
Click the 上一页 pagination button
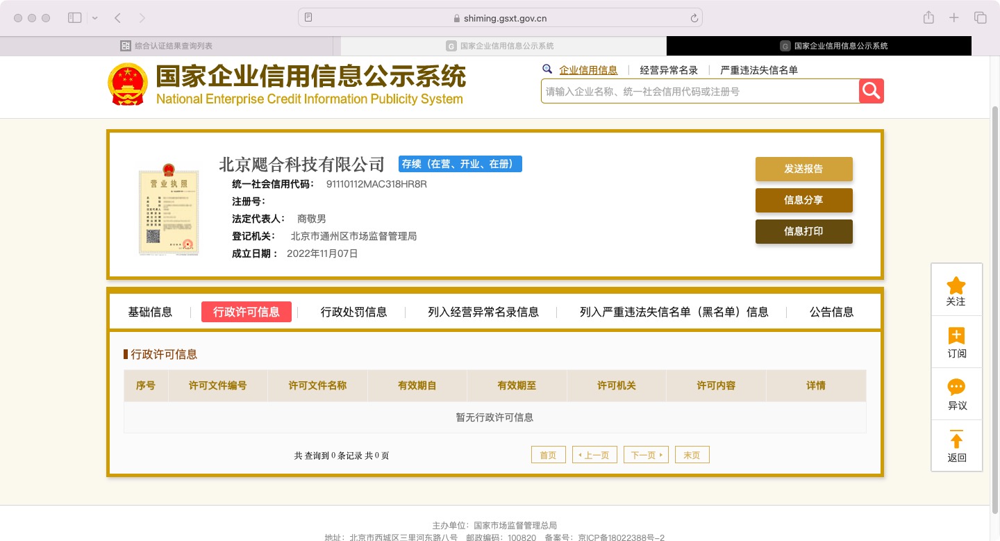pyautogui.click(x=594, y=455)
